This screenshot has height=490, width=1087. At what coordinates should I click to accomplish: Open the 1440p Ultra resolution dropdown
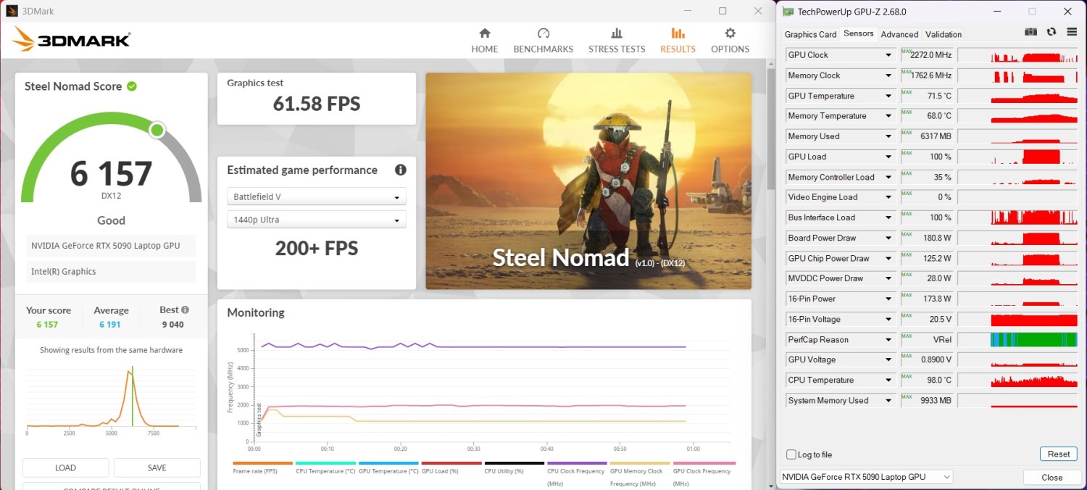[x=316, y=220]
